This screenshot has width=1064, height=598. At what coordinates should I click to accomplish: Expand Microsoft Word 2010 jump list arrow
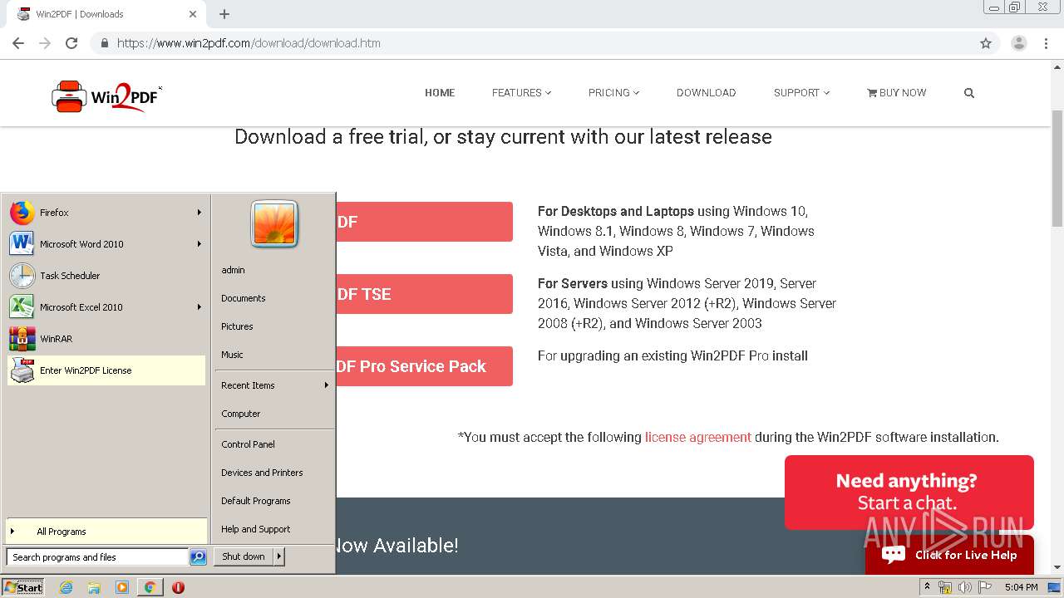[x=199, y=244]
